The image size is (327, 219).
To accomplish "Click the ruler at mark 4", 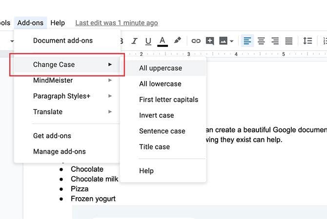I will tap(236, 55).
